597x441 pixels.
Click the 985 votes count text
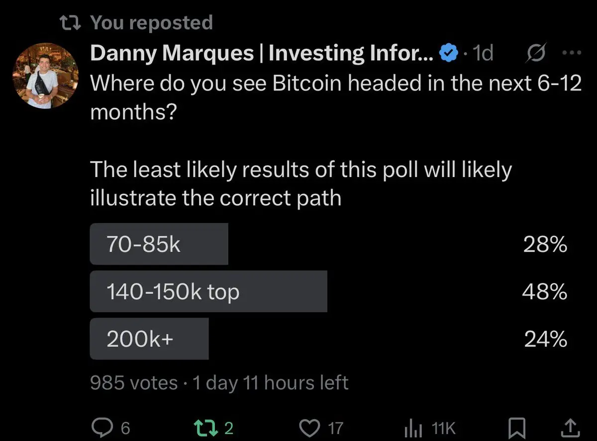click(134, 383)
